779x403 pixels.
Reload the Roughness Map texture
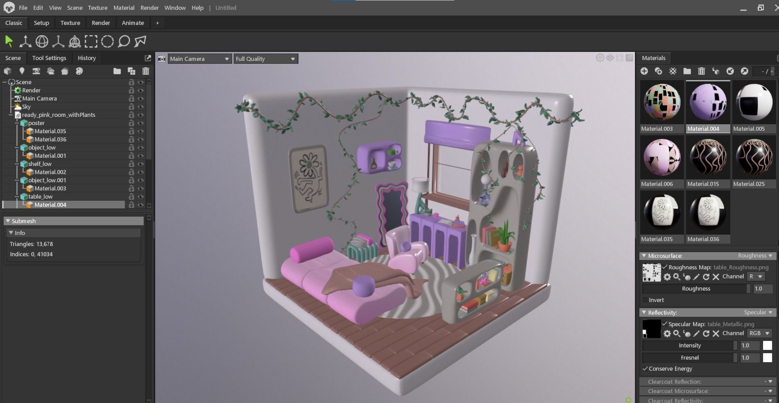coord(706,277)
